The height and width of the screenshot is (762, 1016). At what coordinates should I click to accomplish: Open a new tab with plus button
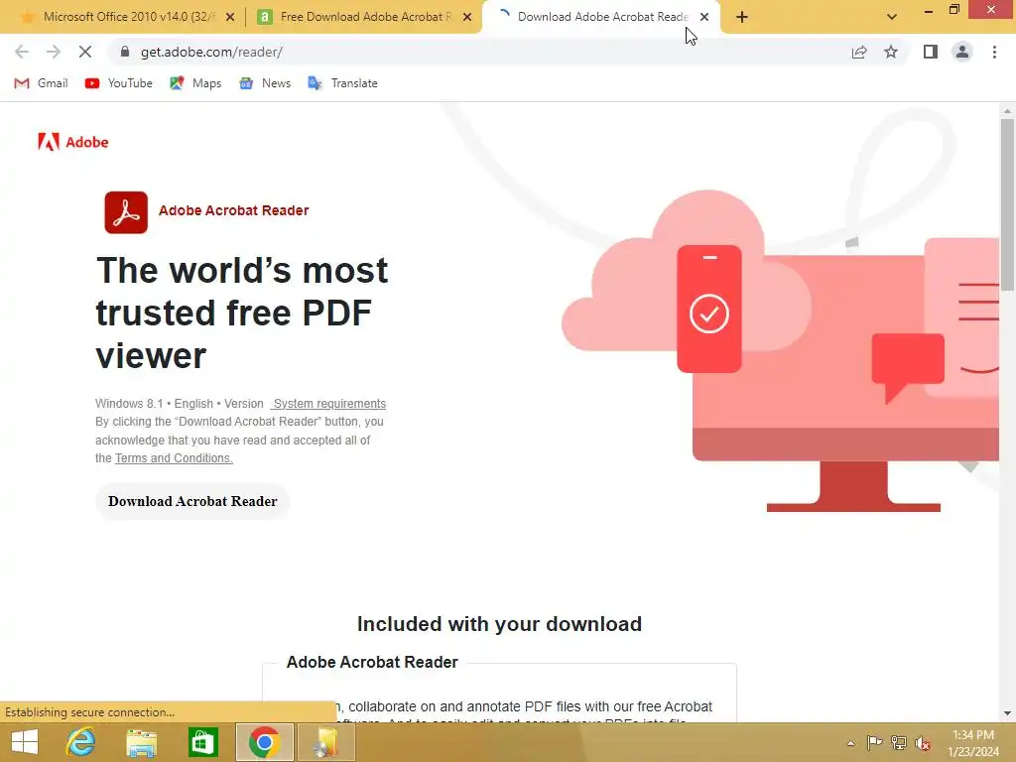click(x=742, y=17)
